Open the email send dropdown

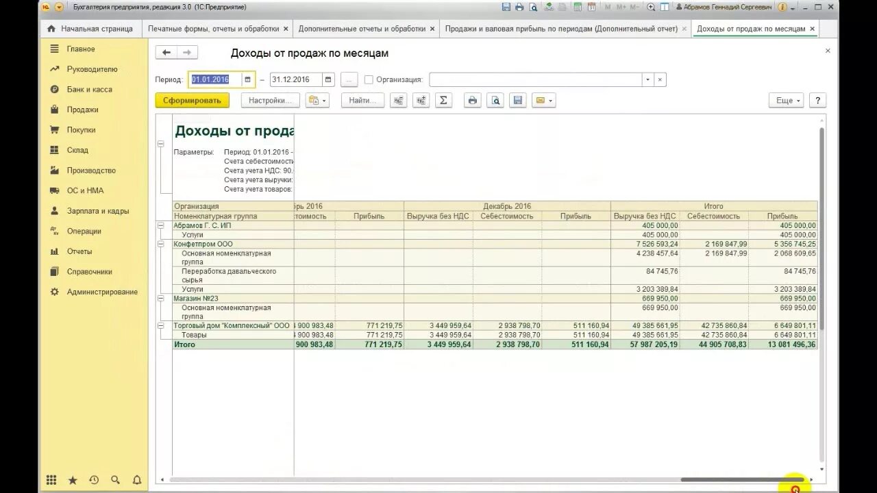click(543, 101)
